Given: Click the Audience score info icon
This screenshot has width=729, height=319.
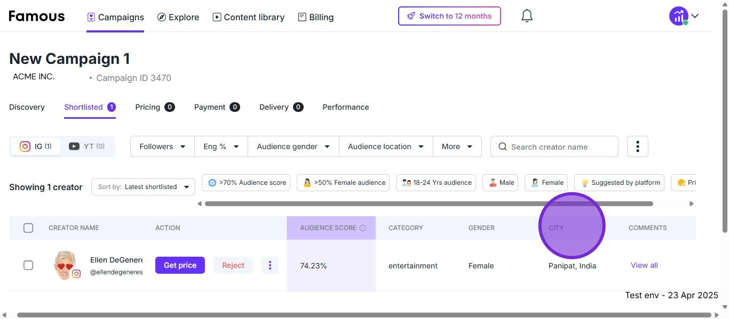Looking at the screenshot, I should tap(363, 228).
